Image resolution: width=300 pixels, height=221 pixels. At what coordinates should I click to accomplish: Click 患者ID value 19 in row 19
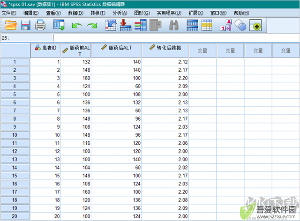[45, 208]
